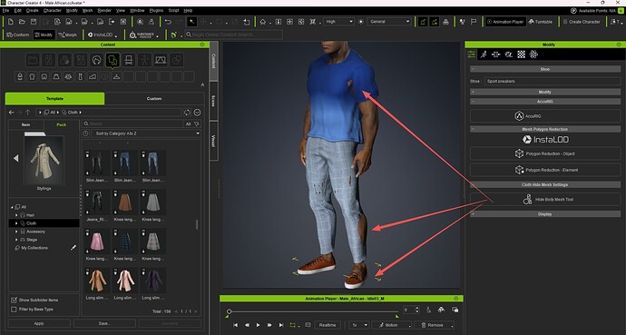626x335 pixels.
Task: Expand the Accessory tree node
Action: click(16, 232)
